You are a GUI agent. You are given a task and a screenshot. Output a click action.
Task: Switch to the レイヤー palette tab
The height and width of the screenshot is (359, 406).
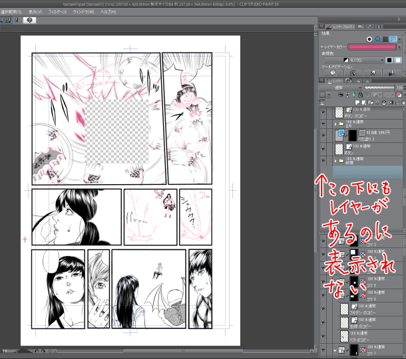(334, 81)
